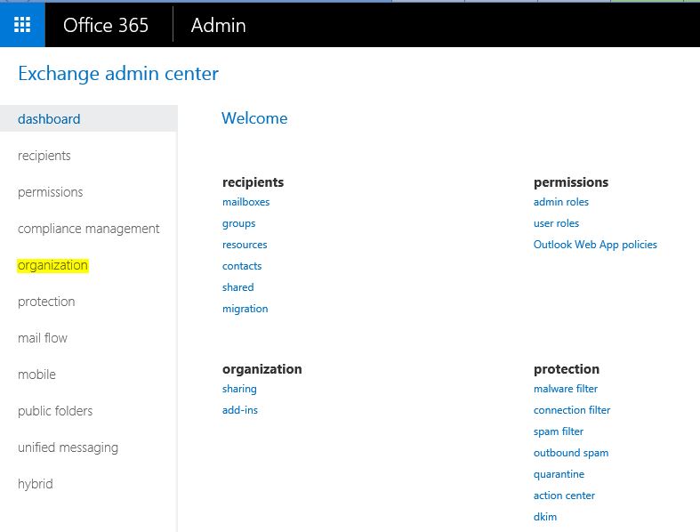
Task: Open protection in the left navigation
Action: click(x=46, y=302)
